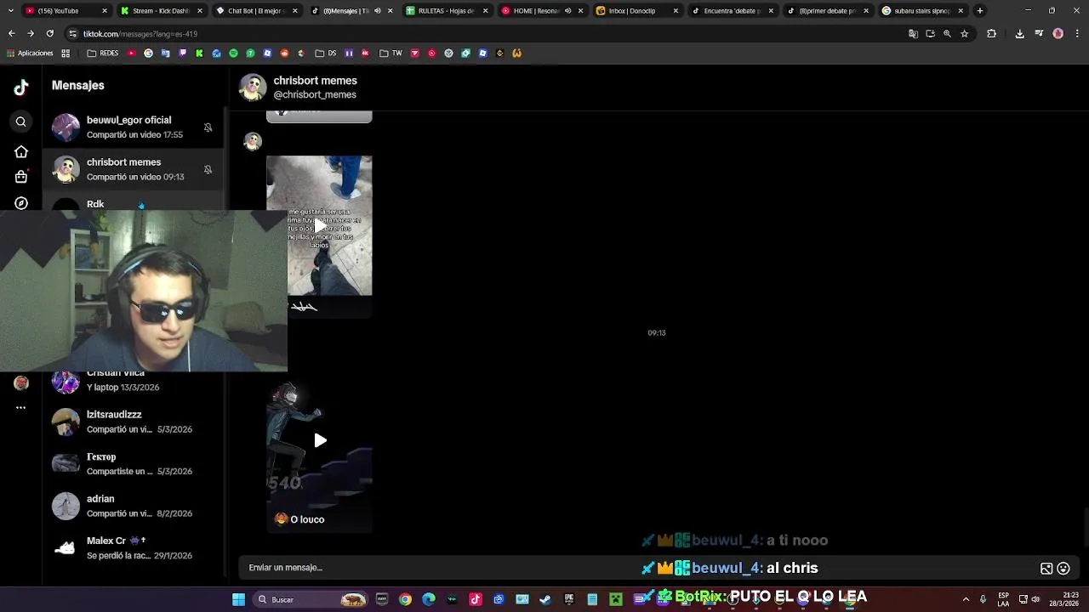Show hidden system tray icons
Screen dimensions: 1089x612
click(x=966, y=599)
